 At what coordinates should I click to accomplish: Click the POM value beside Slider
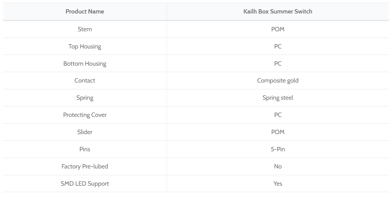click(x=278, y=132)
